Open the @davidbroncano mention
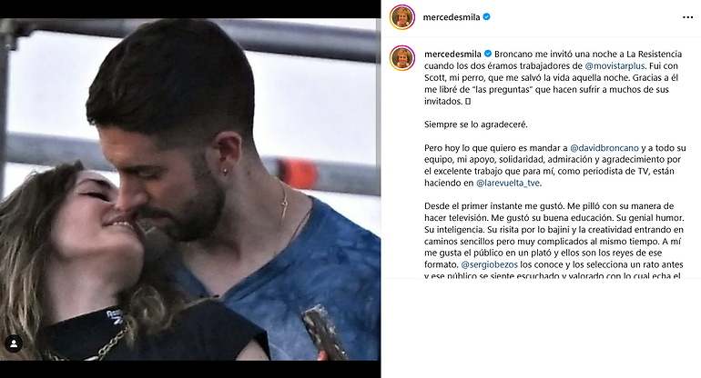Image resolution: width=701 pixels, height=378 pixels. point(604,148)
